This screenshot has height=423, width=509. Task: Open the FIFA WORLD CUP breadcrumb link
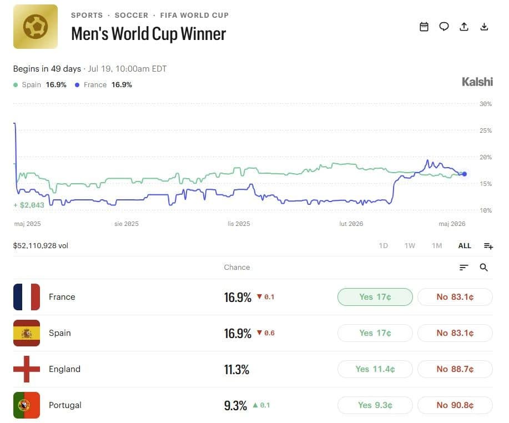coord(194,15)
